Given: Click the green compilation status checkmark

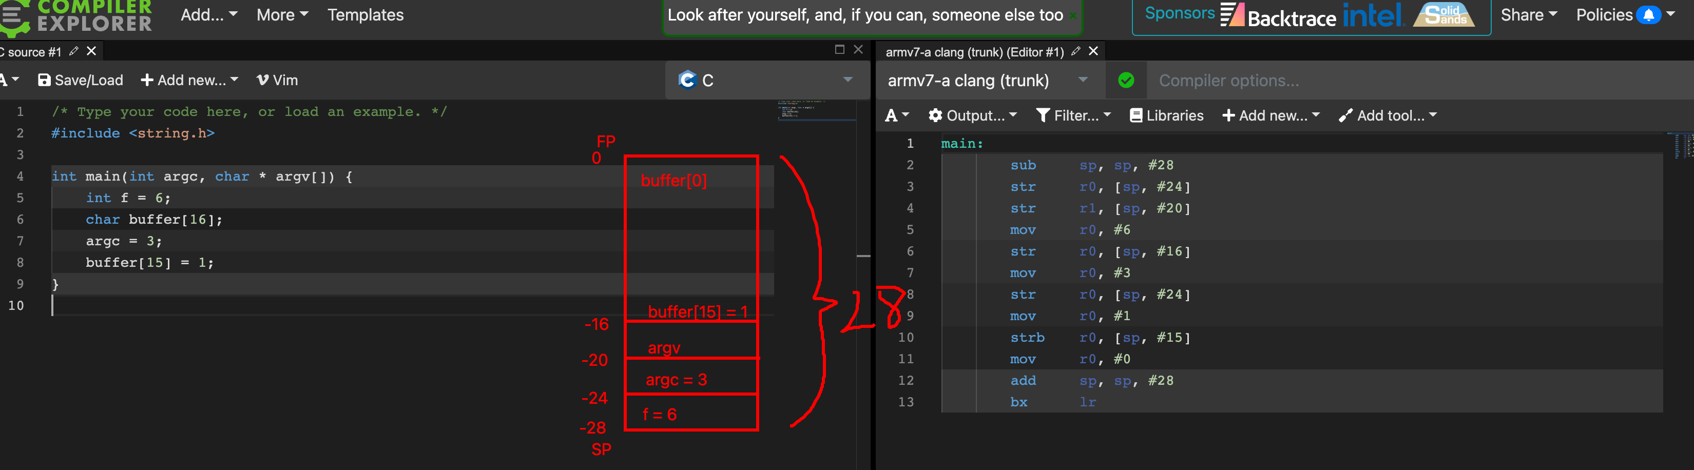Looking at the screenshot, I should (1126, 80).
